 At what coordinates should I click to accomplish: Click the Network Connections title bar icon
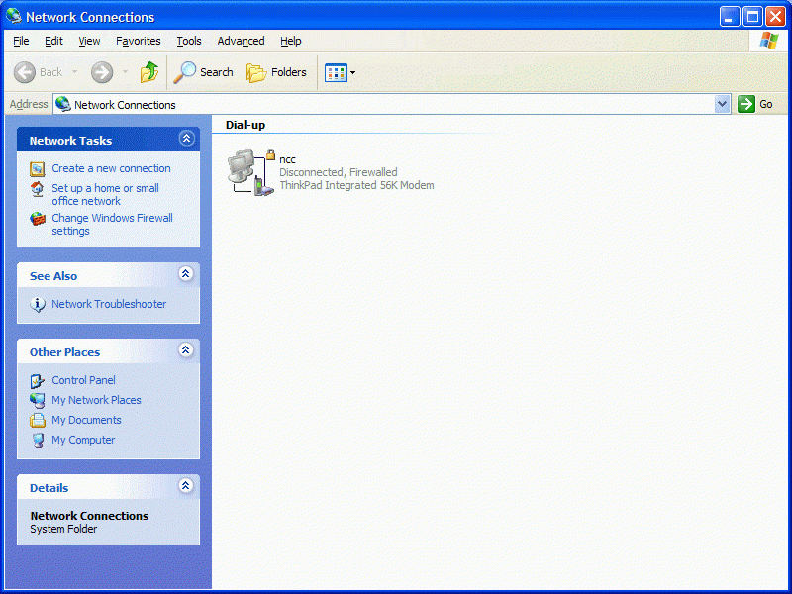14,16
